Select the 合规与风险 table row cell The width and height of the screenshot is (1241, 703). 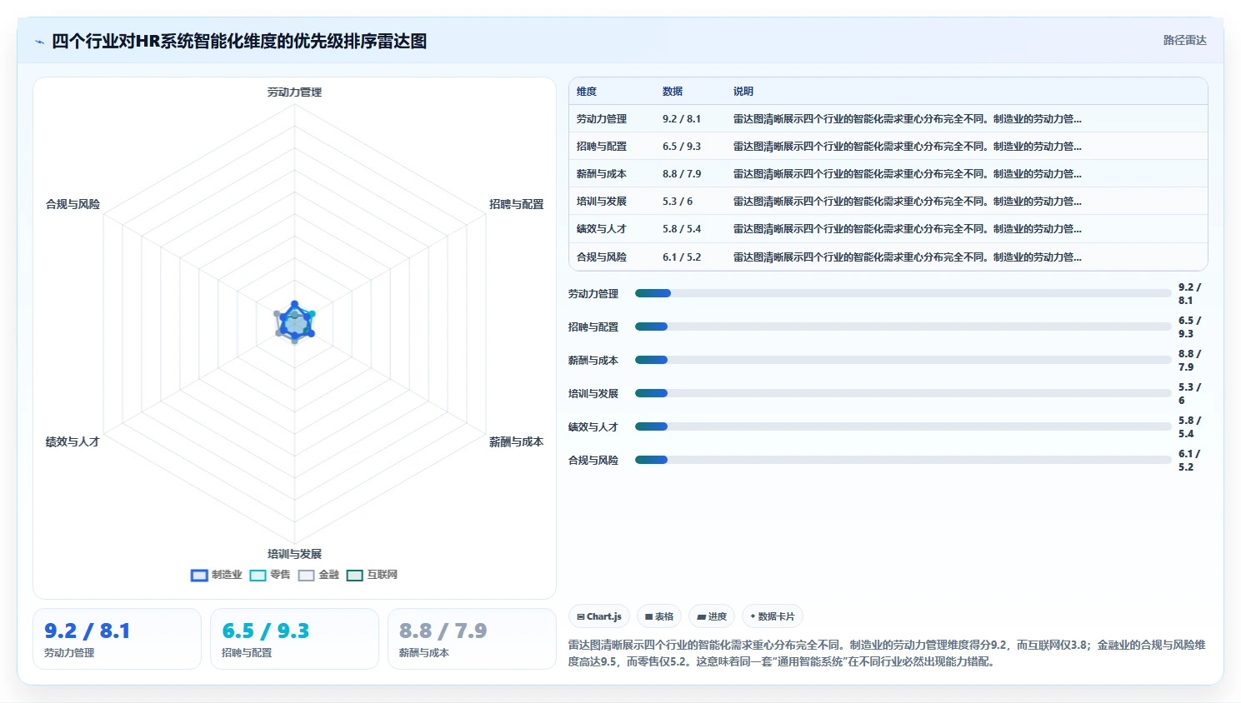[602, 257]
